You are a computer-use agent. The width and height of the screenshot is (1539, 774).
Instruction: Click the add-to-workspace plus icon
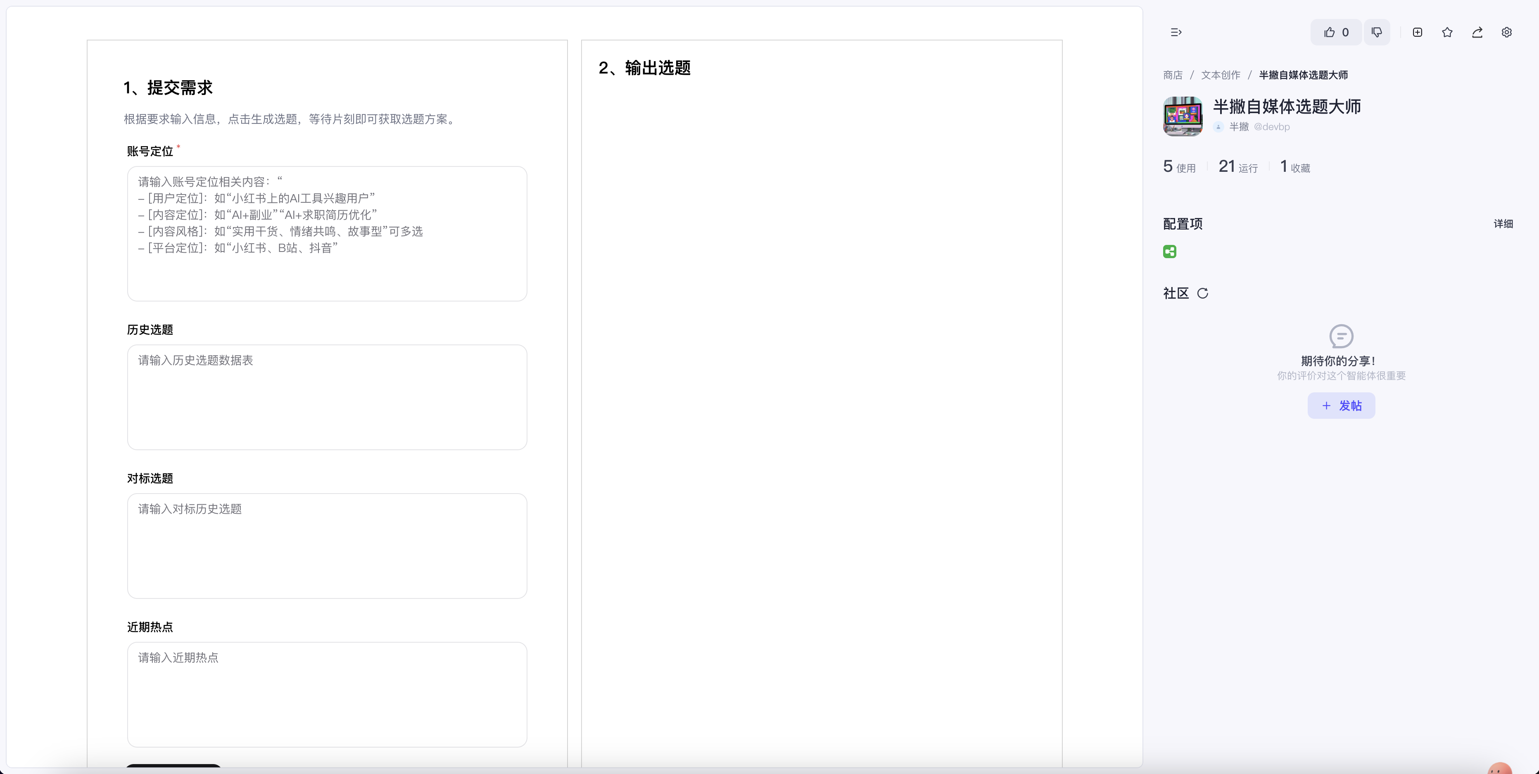coord(1417,32)
